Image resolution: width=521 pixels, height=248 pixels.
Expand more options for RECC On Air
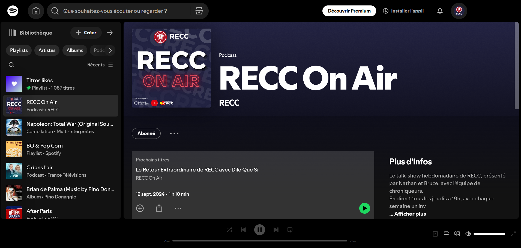(174, 133)
